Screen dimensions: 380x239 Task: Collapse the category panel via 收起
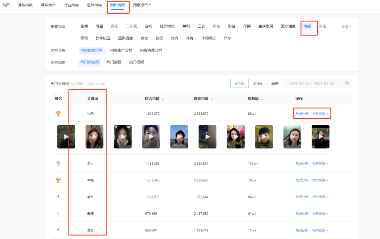pos(346,26)
